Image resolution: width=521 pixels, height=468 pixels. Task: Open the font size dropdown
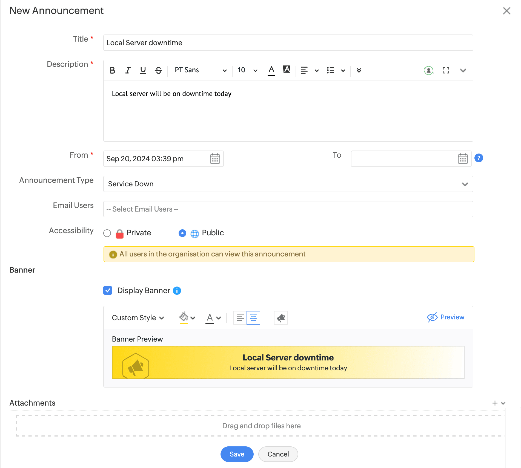point(247,70)
